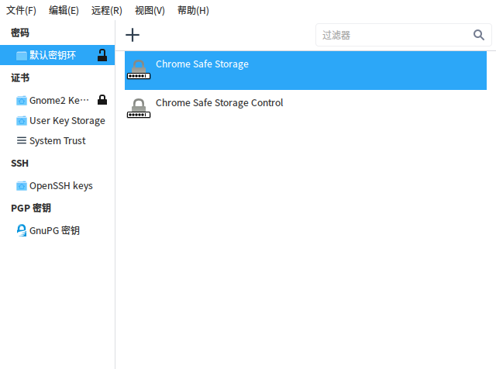Viewport: 496px width, 369px height.
Task: Click the folder icon beside OpenSSH keys
Action: coord(22,185)
